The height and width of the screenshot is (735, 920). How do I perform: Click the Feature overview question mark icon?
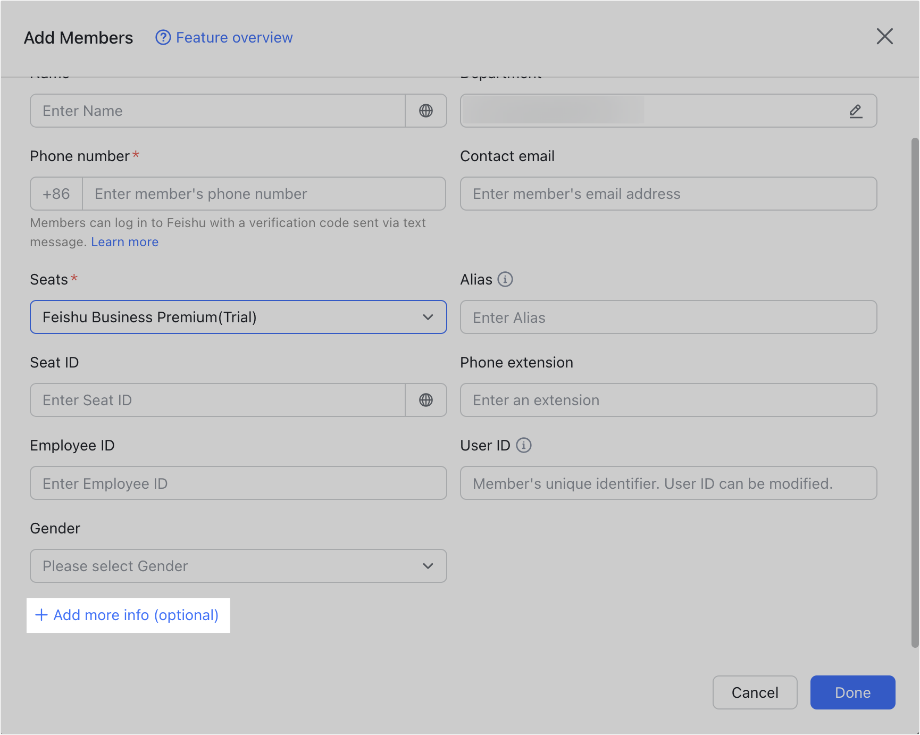163,38
